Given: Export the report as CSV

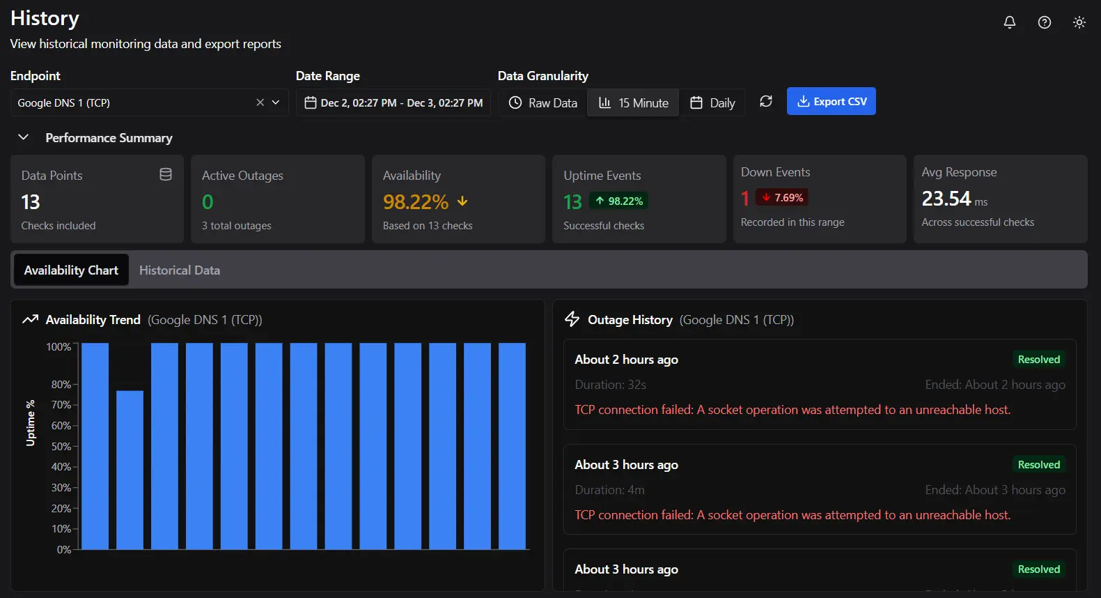Looking at the screenshot, I should coord(831,102).
